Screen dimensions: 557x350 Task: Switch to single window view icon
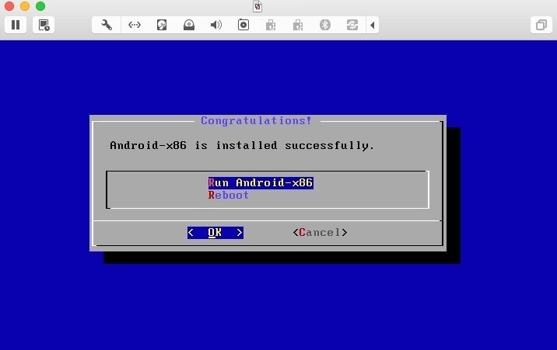[541, 25]
